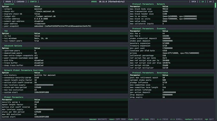Image resolution: width=217 pixels, height=121 pixels.
Task: Click the <redacted> peer-address value
Action: click(x=40, y=24)
